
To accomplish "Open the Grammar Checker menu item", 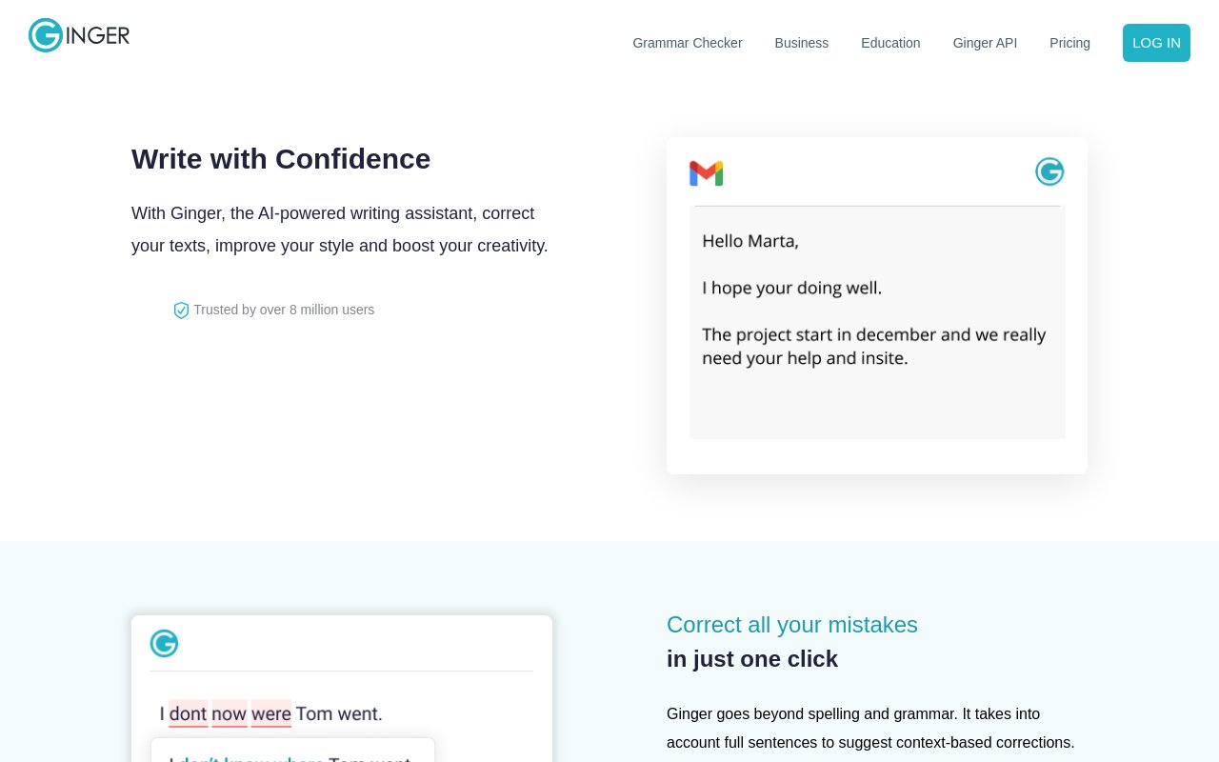I will click(x=688, y=43).
